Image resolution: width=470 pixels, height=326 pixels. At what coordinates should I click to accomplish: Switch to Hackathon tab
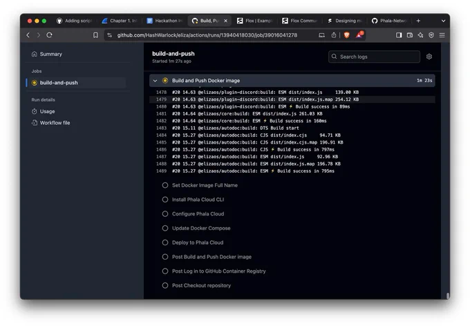tap(164, 21)
